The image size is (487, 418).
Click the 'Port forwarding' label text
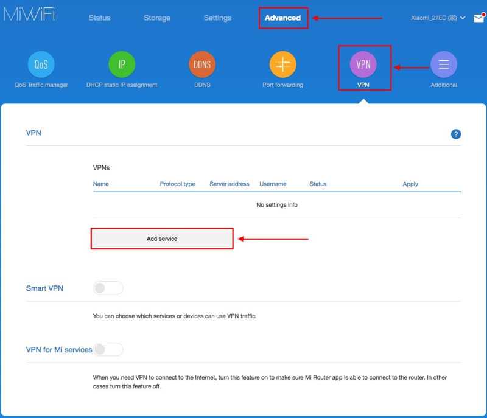coord(282,85)
